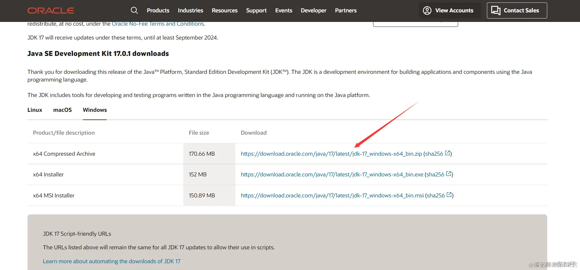The width and height of the screenshot is (580, 270).
Task: Open the search magnifier icon
Action: click(x=134, y=11)
